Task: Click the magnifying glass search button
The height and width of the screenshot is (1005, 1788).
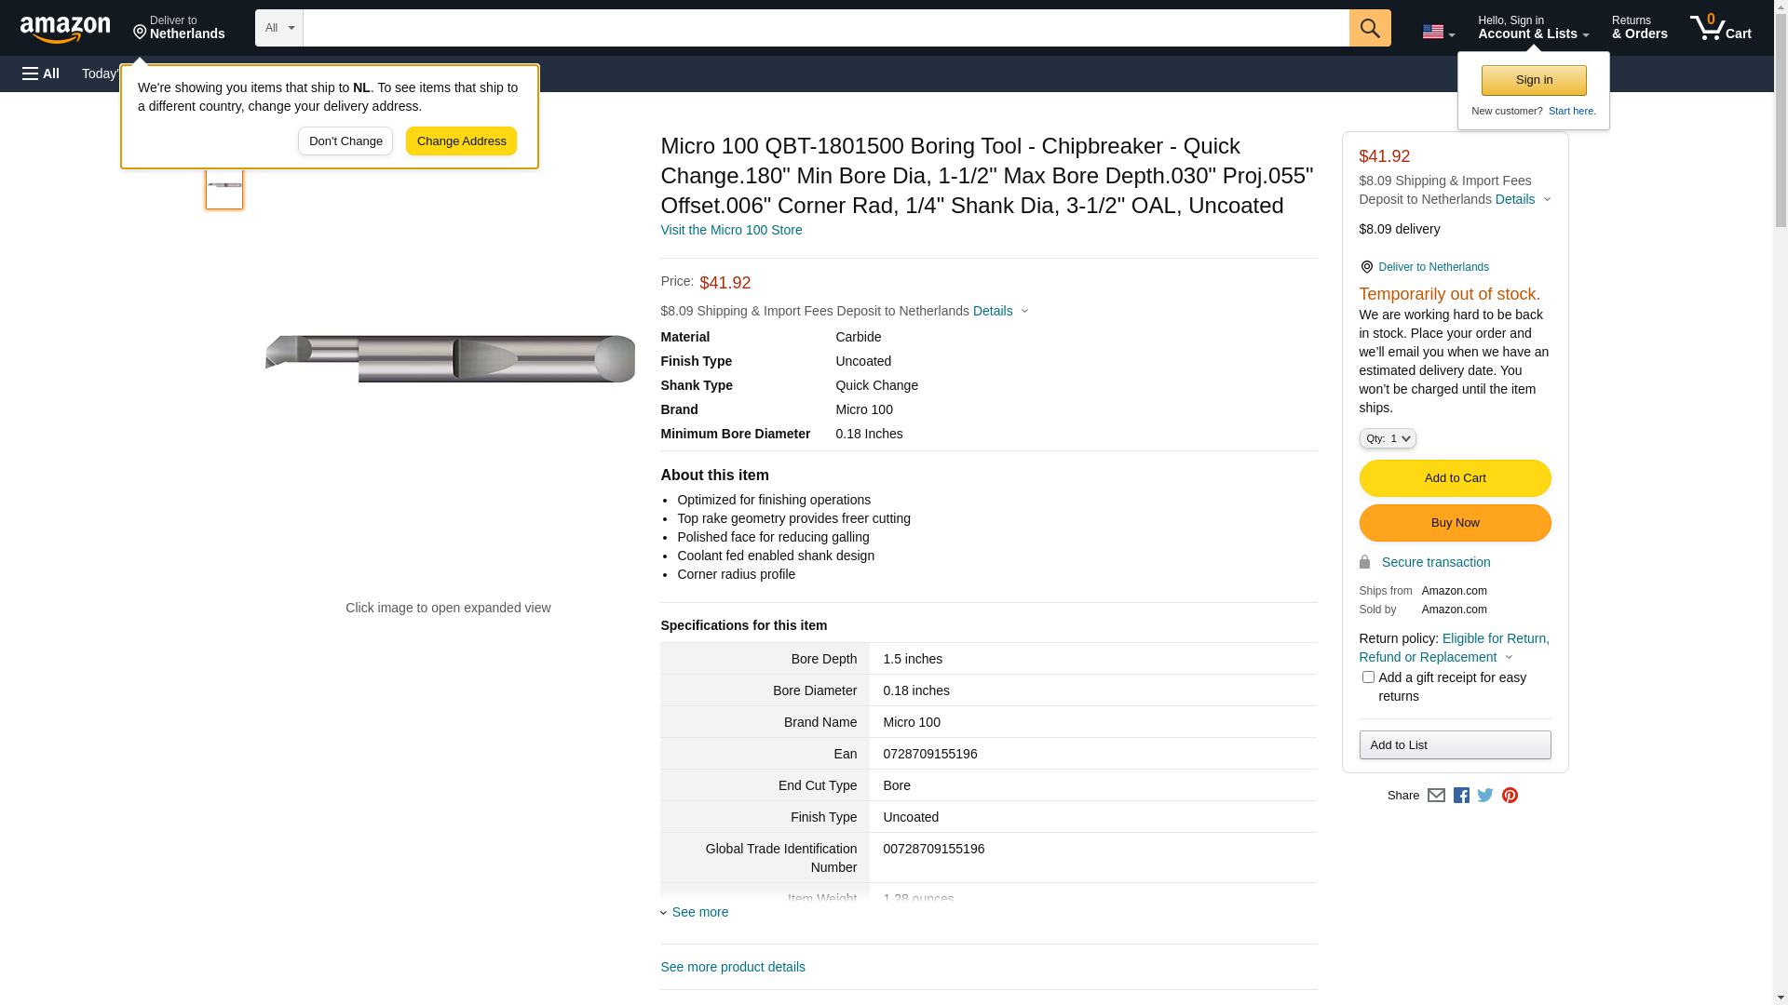Action: click(1369, 28)
